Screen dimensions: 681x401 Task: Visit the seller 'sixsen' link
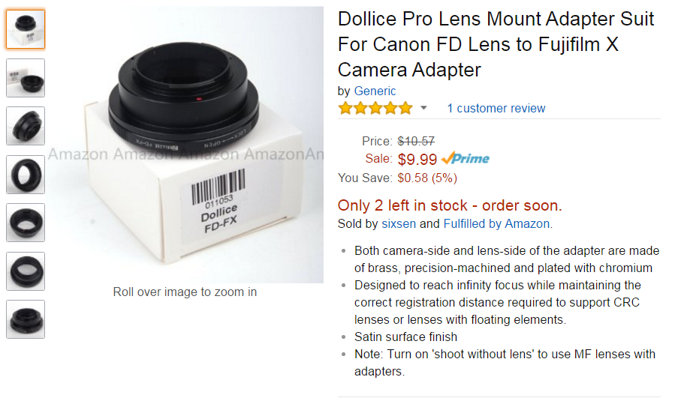click(399, 223)
